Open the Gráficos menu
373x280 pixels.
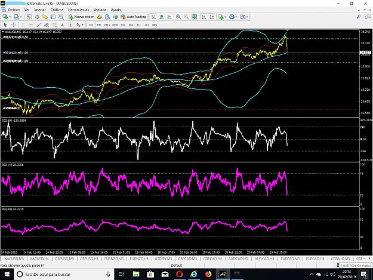[x=57, y=10]
